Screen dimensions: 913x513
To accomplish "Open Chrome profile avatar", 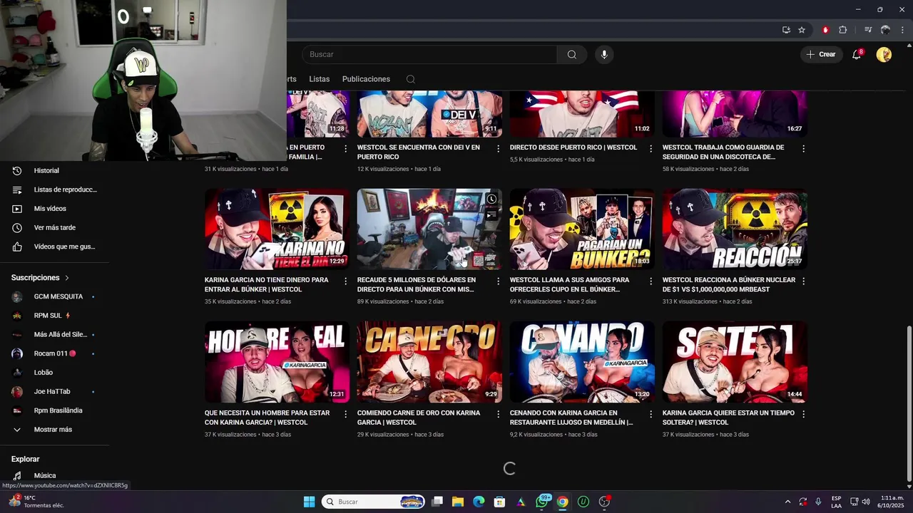I will click(885, 30).
